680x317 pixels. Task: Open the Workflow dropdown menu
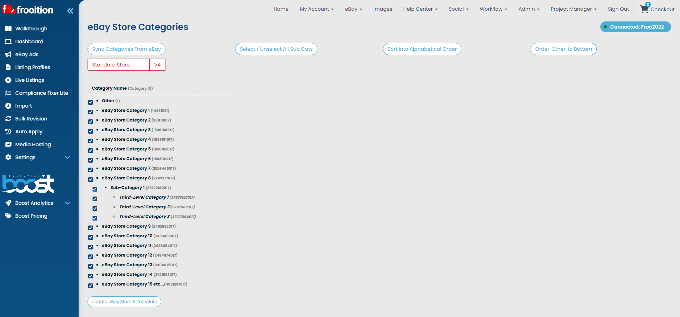(x=493, y=9)
